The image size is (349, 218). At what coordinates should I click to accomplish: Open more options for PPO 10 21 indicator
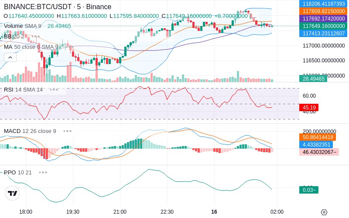click(43, 172)
